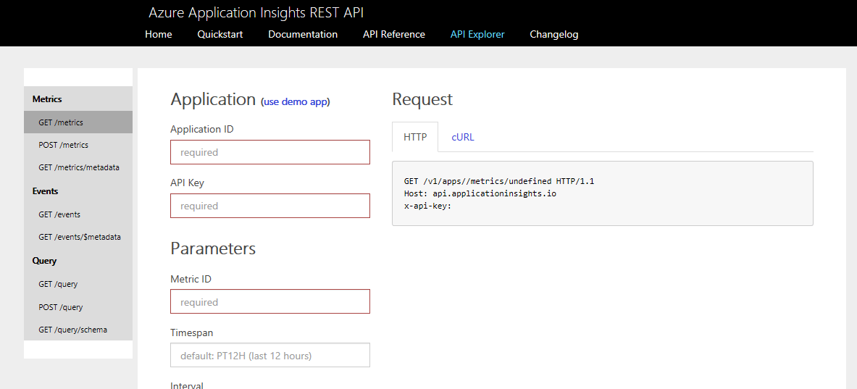This screenshot has height=389, width=857.
Task: Open GET /query/schema in the sidebar
Action: point(78,330)
